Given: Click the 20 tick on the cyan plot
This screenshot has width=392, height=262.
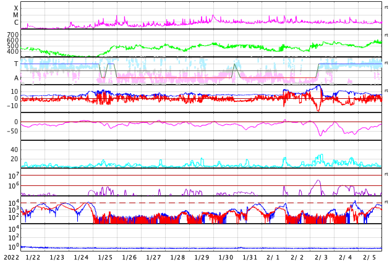Looking at the screenshot, I should coord(14,159).
